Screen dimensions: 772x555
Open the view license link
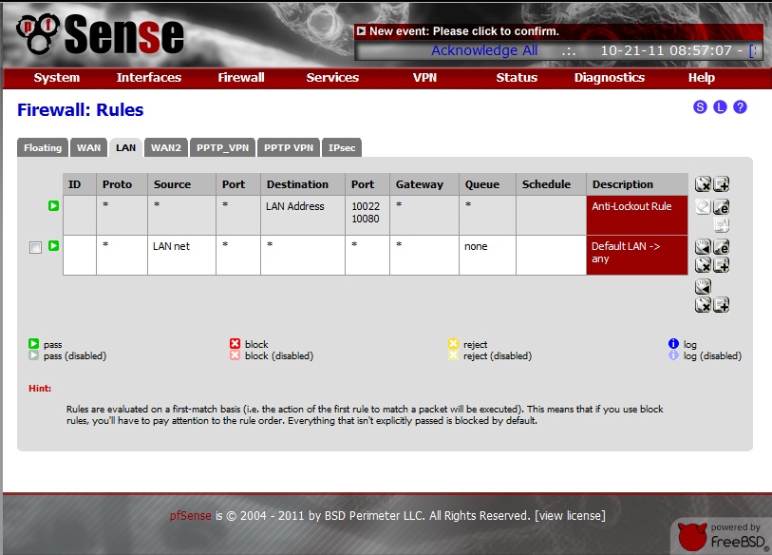570,516
